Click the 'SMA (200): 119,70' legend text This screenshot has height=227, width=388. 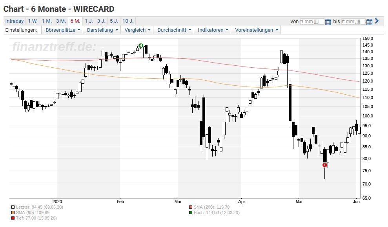pyautogui.click(x=211, y=207)
